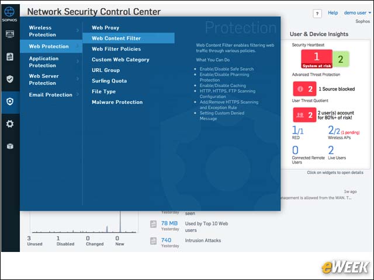This screenshot has height=280, width=374.
Task: Open Malware Protection submenu item
Action: coord(117,102)
